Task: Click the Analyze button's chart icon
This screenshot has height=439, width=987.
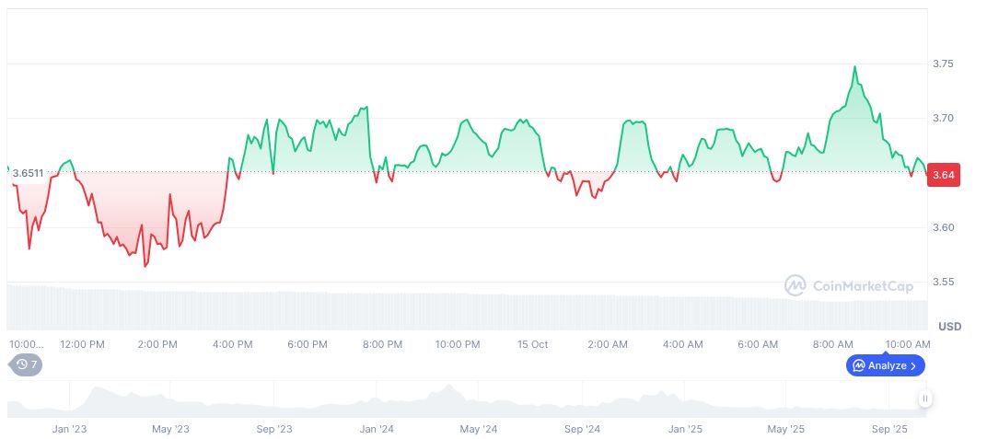Action: pos(858,365)
